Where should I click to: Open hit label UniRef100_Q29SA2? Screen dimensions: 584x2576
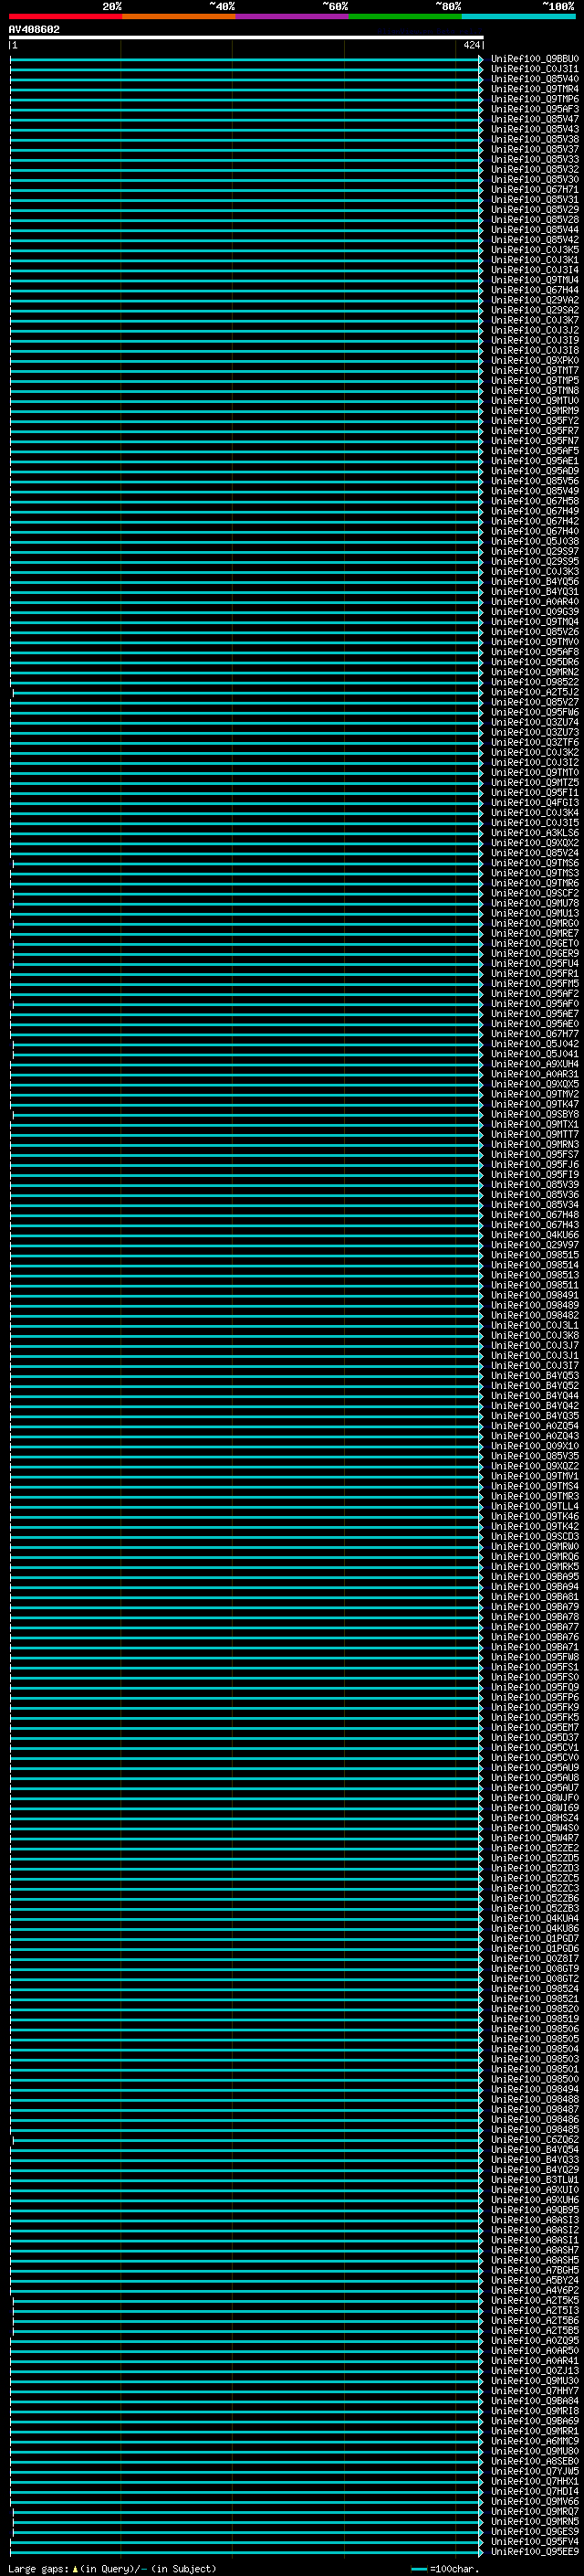point(535,310)
